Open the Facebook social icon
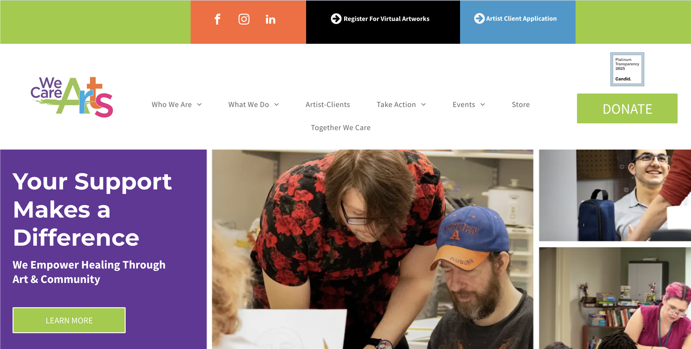Image resolution: width=691 pixels, height=349 pixels. point(217,19)
